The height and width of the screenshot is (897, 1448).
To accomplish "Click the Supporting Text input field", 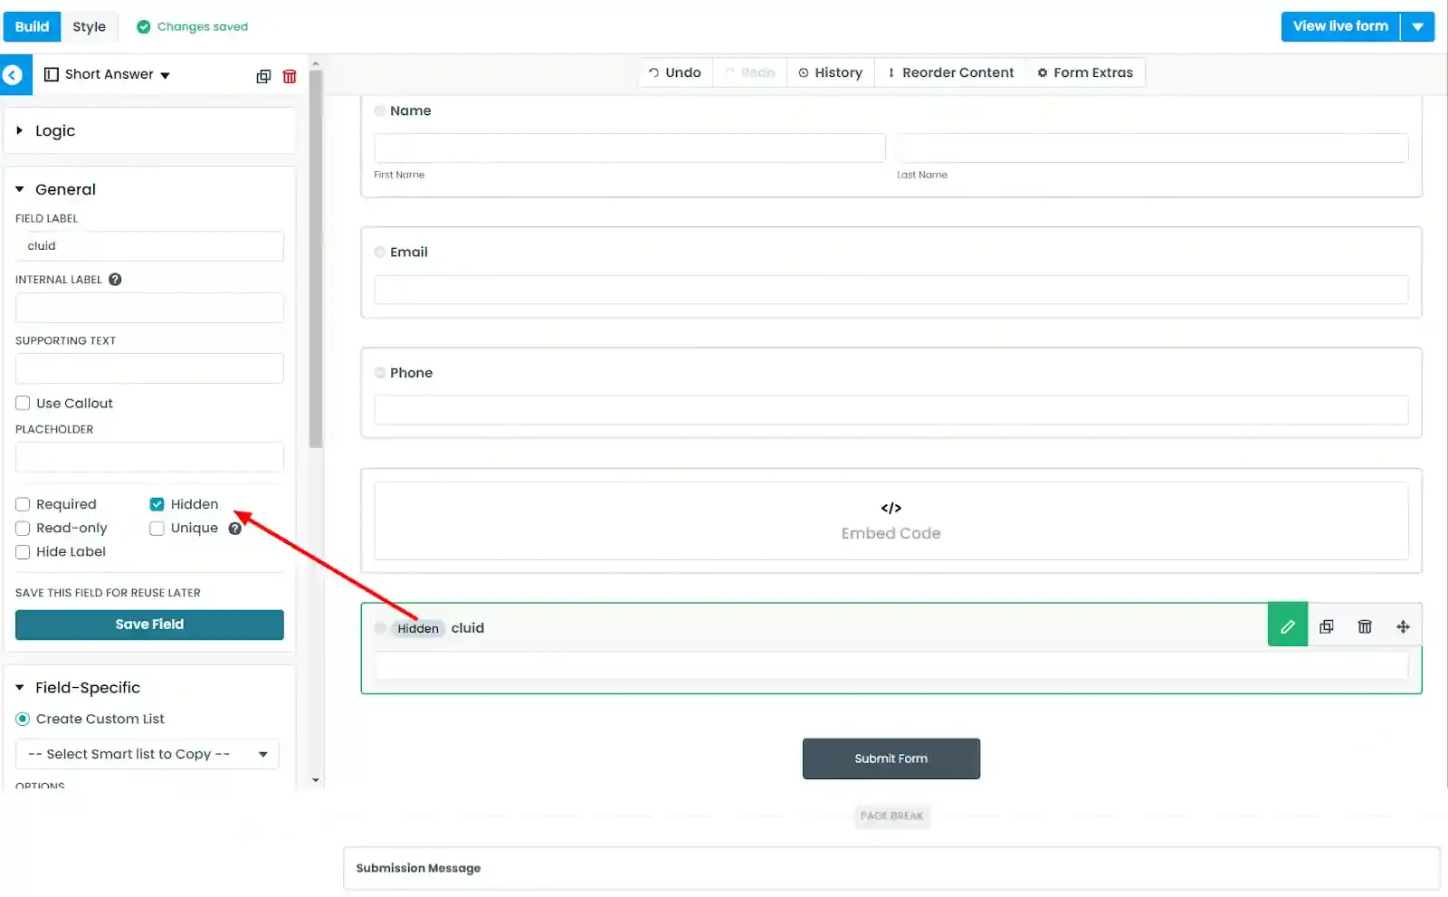I will click(x=149, y=369).
